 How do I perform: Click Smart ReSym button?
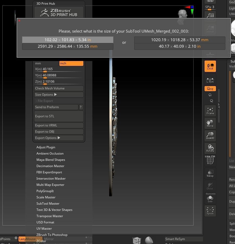tap(183, 239)
